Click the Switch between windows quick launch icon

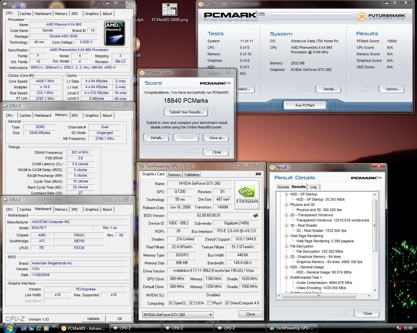coord(31,328)
